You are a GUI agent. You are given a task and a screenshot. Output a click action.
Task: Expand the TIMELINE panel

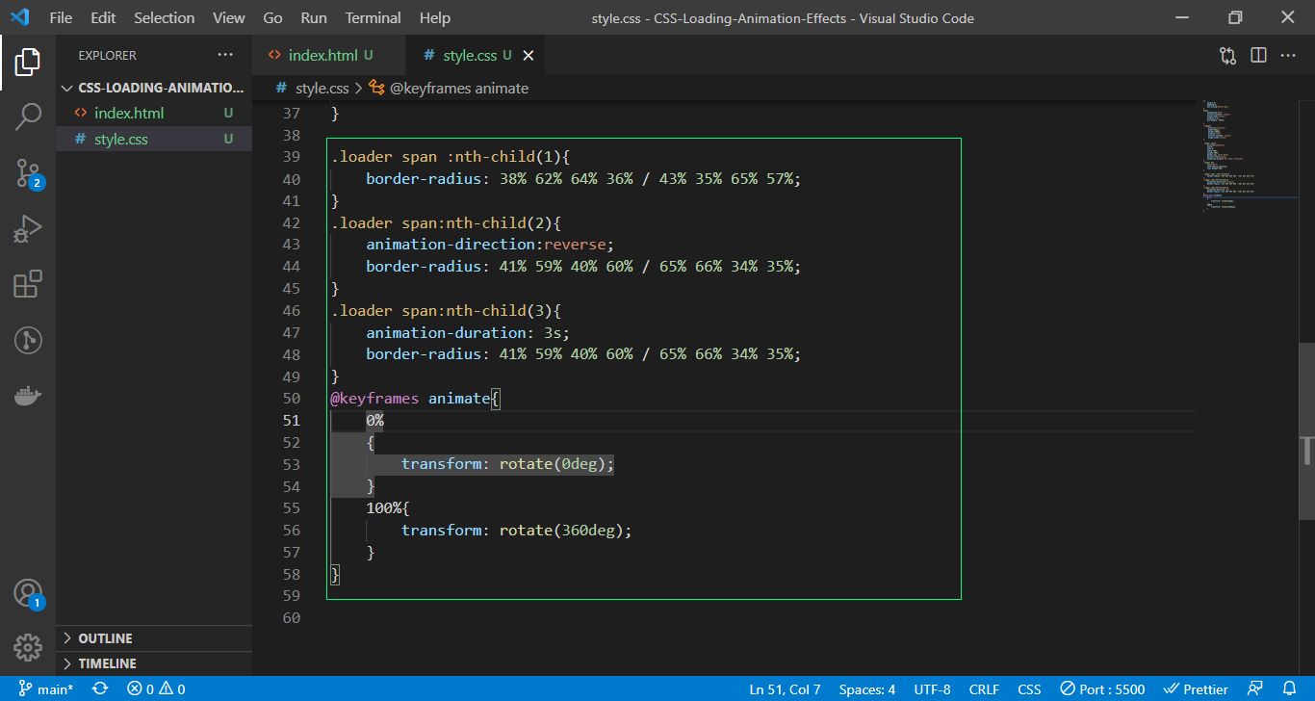click(x=154, y=663)
